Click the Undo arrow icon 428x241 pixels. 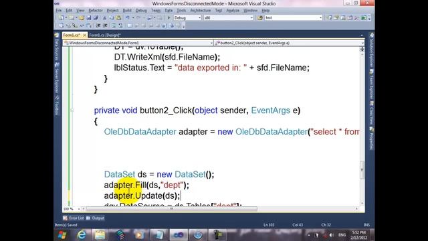pyautogui.click(x=128, y=18)
